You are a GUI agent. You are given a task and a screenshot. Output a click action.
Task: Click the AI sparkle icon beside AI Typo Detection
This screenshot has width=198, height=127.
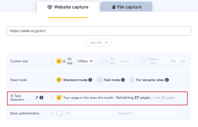coord(37,98)
